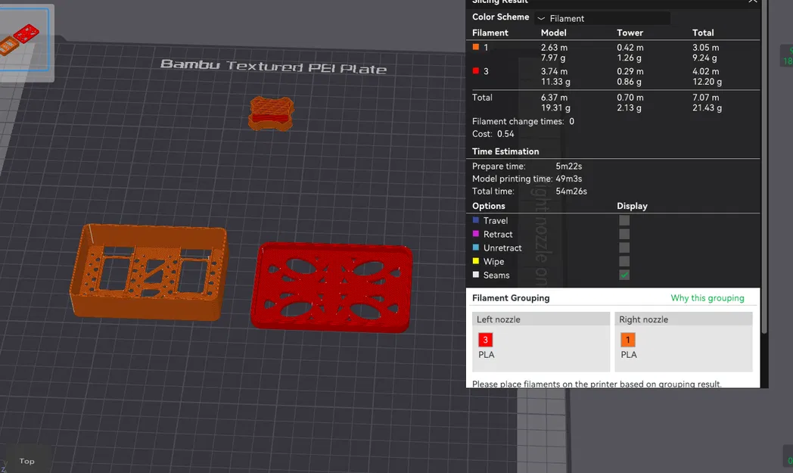Click the Time Estimation heading

pyautogui.click(x=505, y=151)
